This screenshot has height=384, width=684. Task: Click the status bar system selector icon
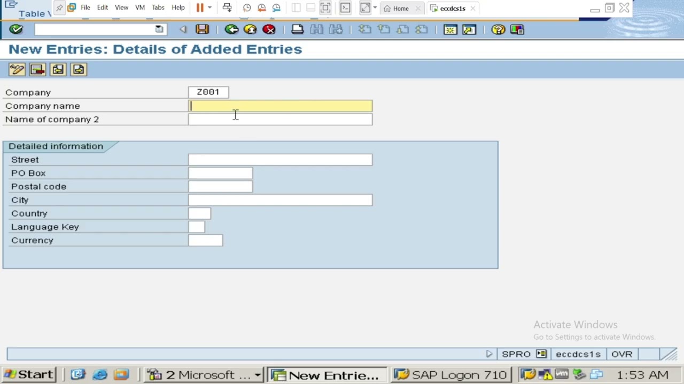(x=541, y=354)
